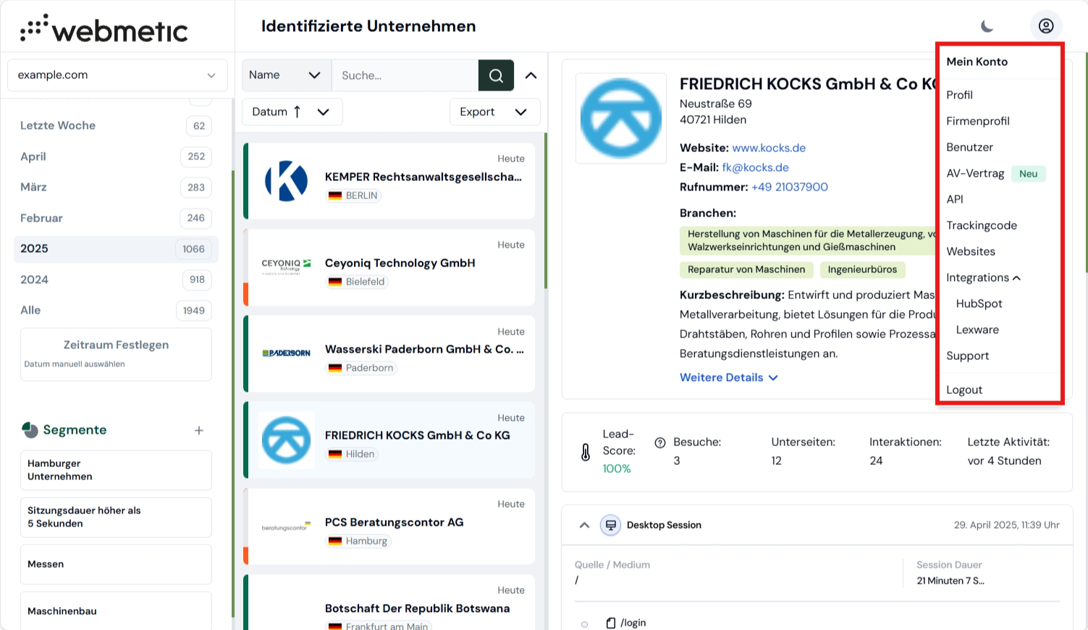Click the Ingenieurbüros industry tag
Screen dimensions: 1088x630
(x=862, y=269)
